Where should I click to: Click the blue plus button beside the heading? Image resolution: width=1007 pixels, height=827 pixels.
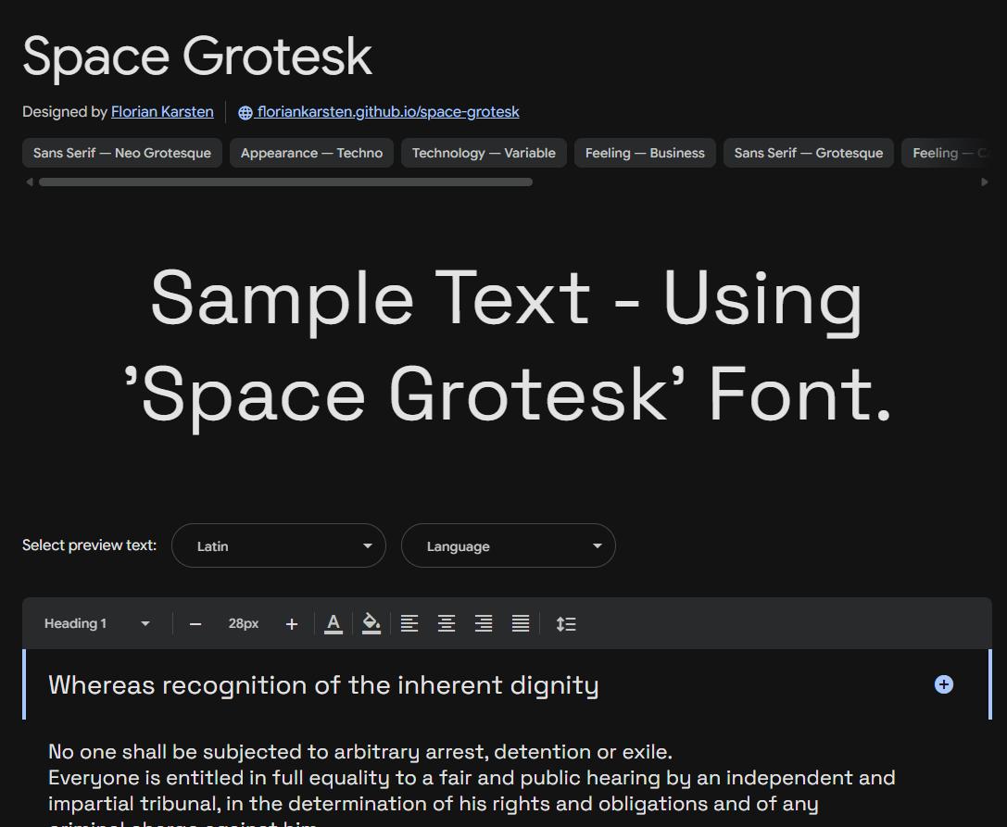(943, 684)
